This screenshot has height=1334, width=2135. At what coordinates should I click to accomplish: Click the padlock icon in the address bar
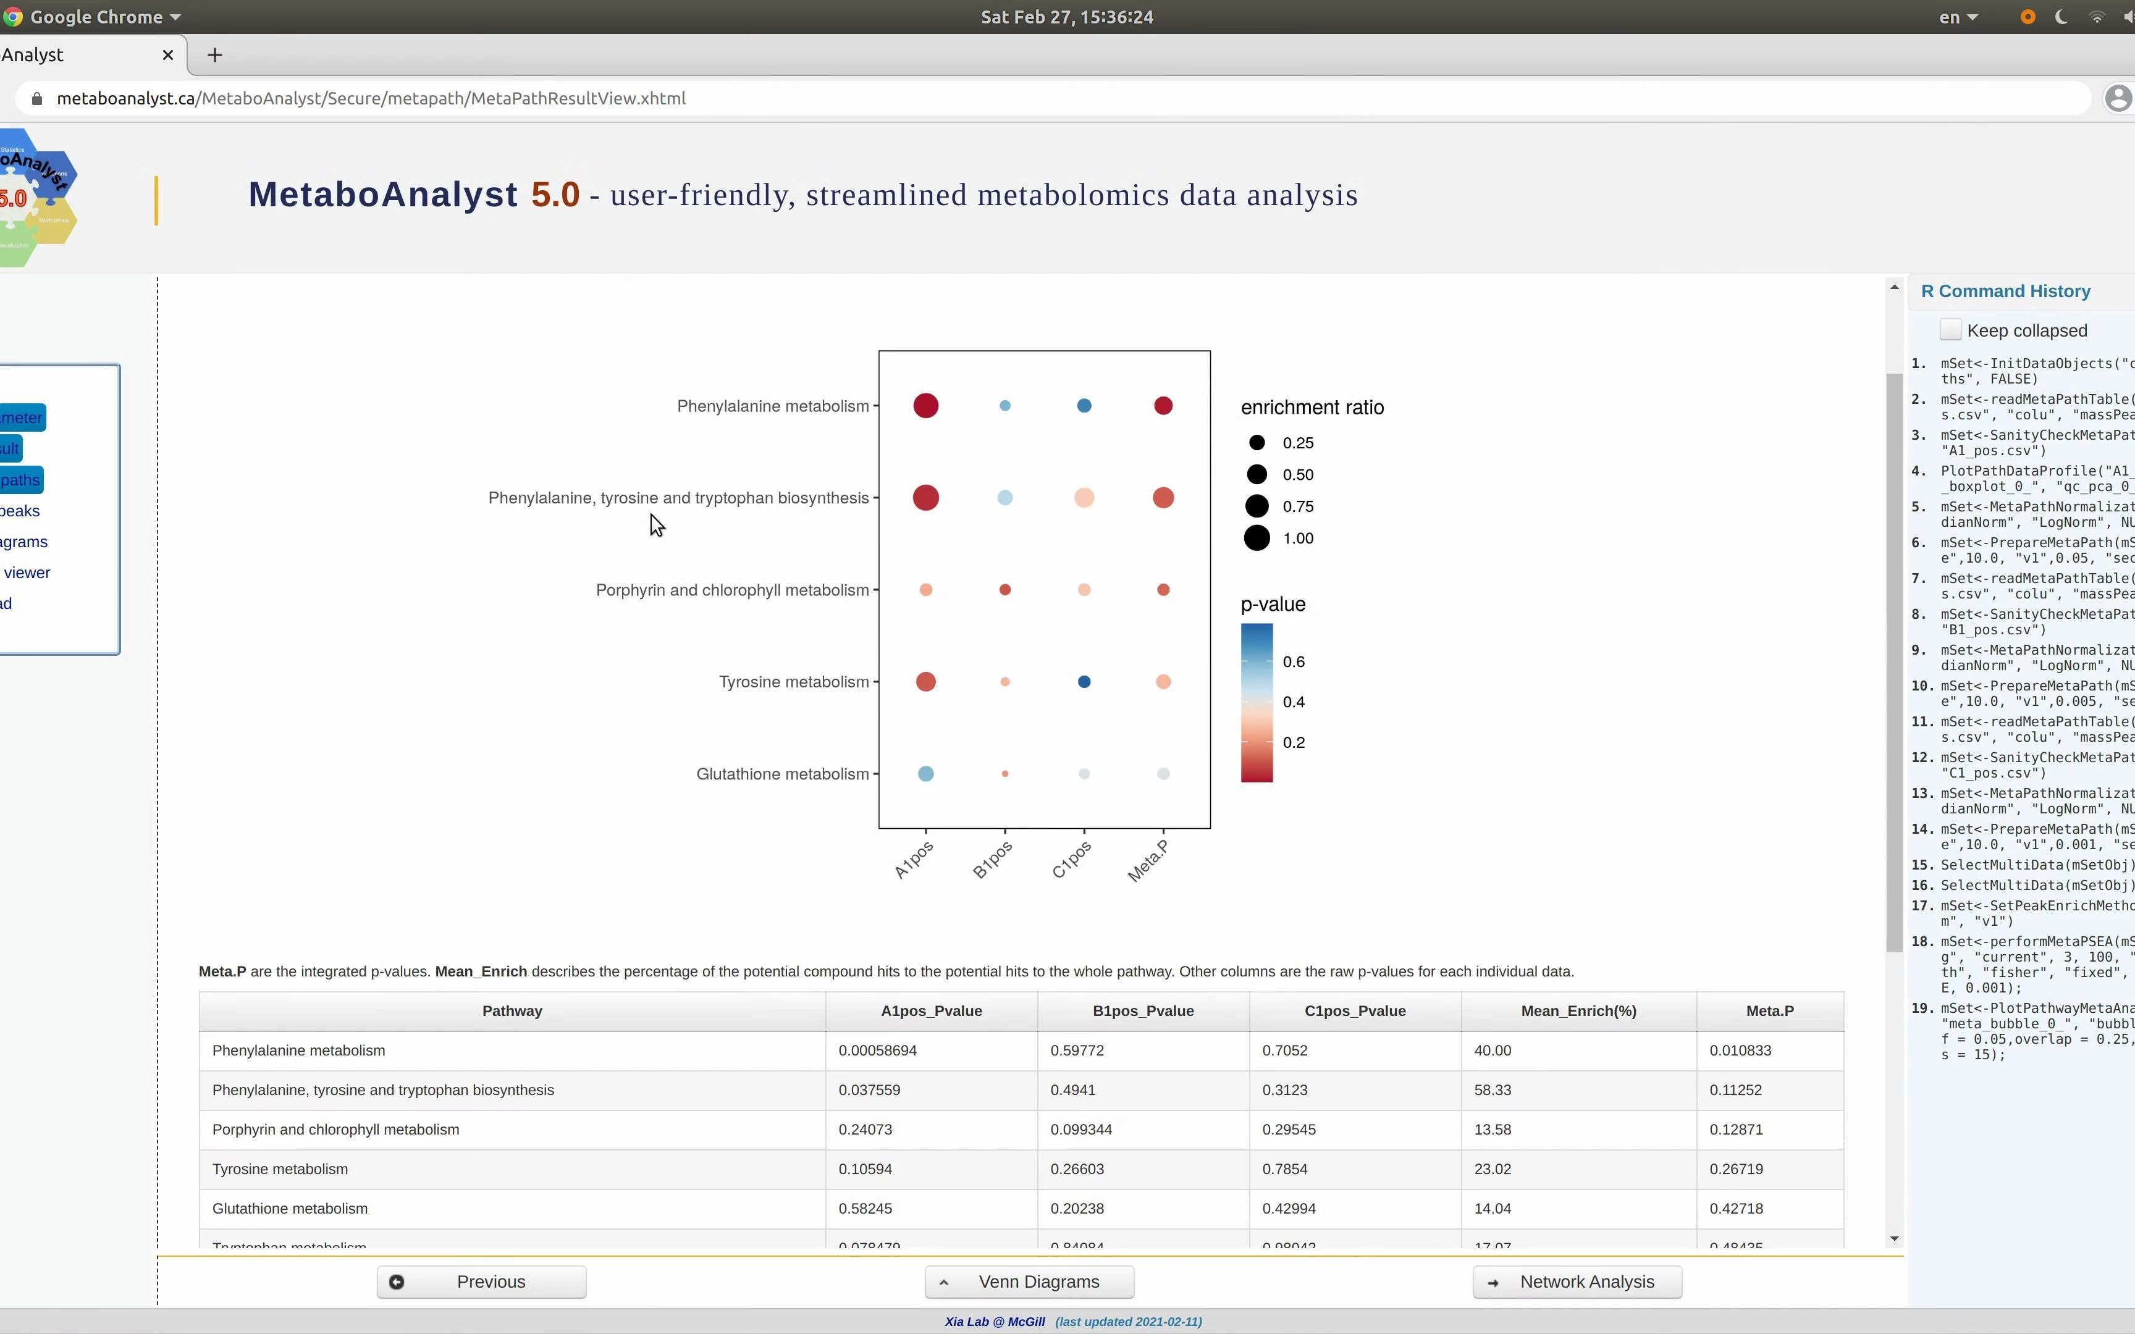tap(37, 98)
